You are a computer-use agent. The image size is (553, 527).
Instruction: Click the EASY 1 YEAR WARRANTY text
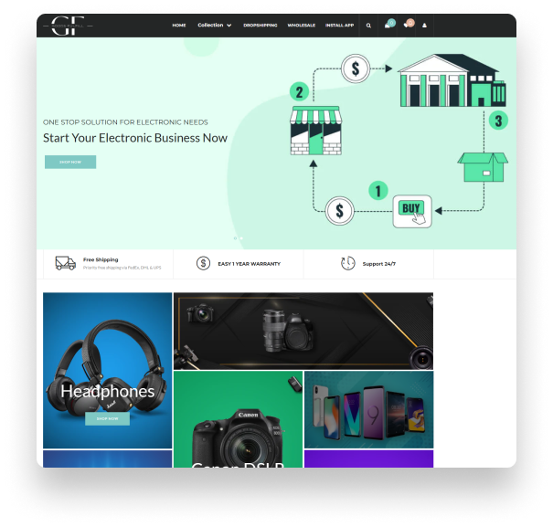coord(249,264)
